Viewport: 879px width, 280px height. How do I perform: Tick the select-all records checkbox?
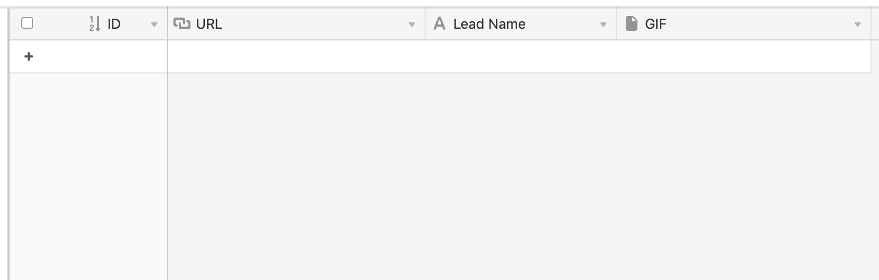click(x=27, y=23)
